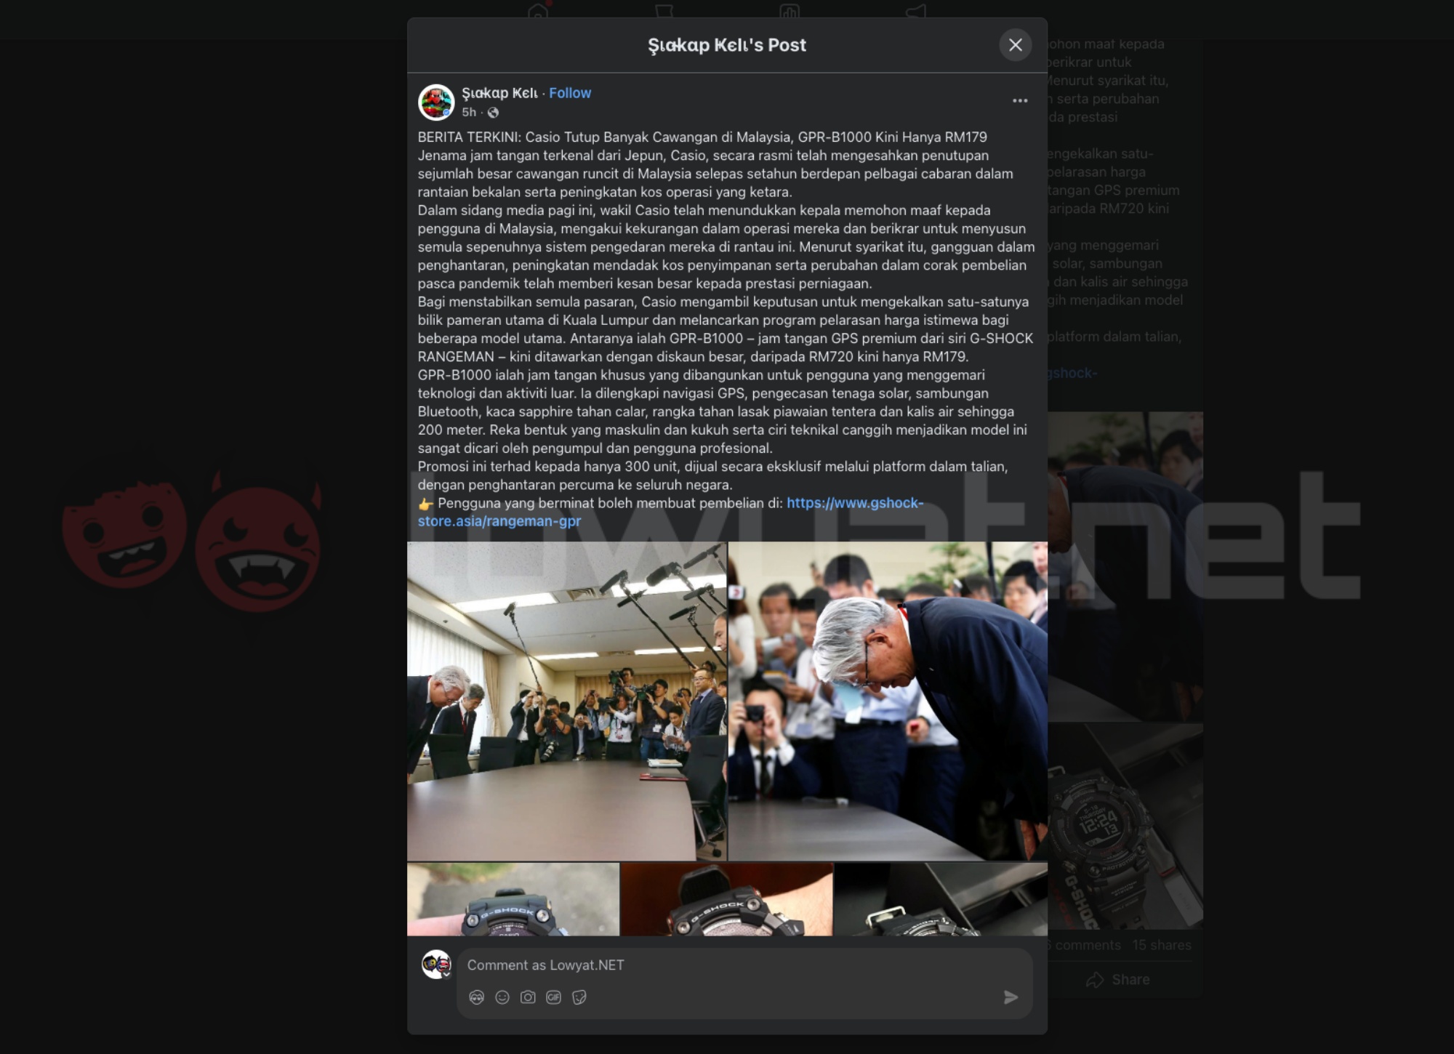1454x1054 pixels.
Task: Open the boxed watch thumbnail
Action: [941, 899]
